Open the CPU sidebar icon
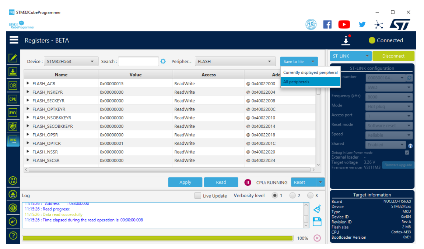The height and width of the screenshot is (249, 424). [x=13, y=99]
